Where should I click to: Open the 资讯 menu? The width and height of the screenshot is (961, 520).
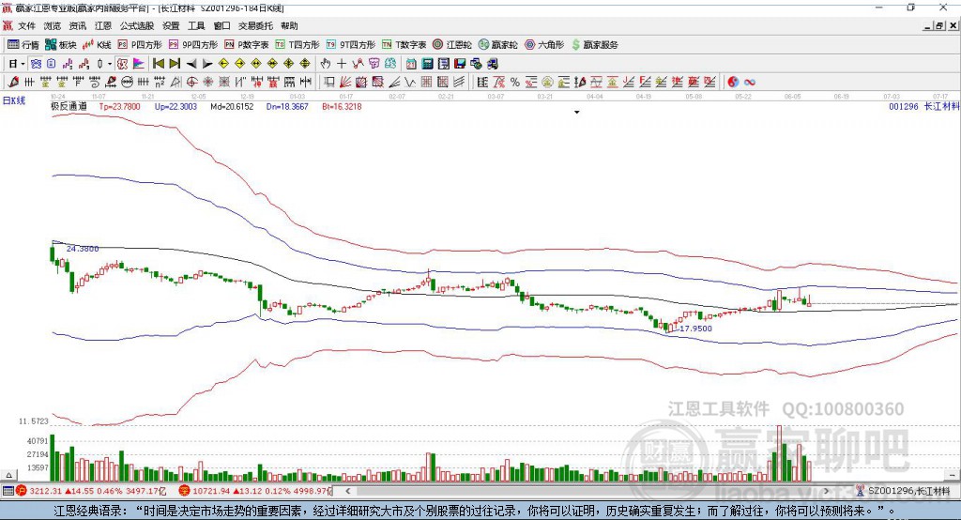pos(77,25)
